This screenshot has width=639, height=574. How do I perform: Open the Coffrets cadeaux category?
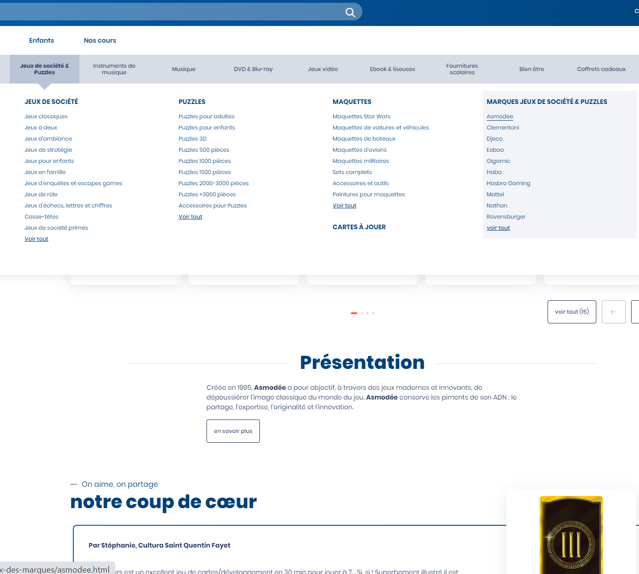pyautogui.click(x=601, y=69)
